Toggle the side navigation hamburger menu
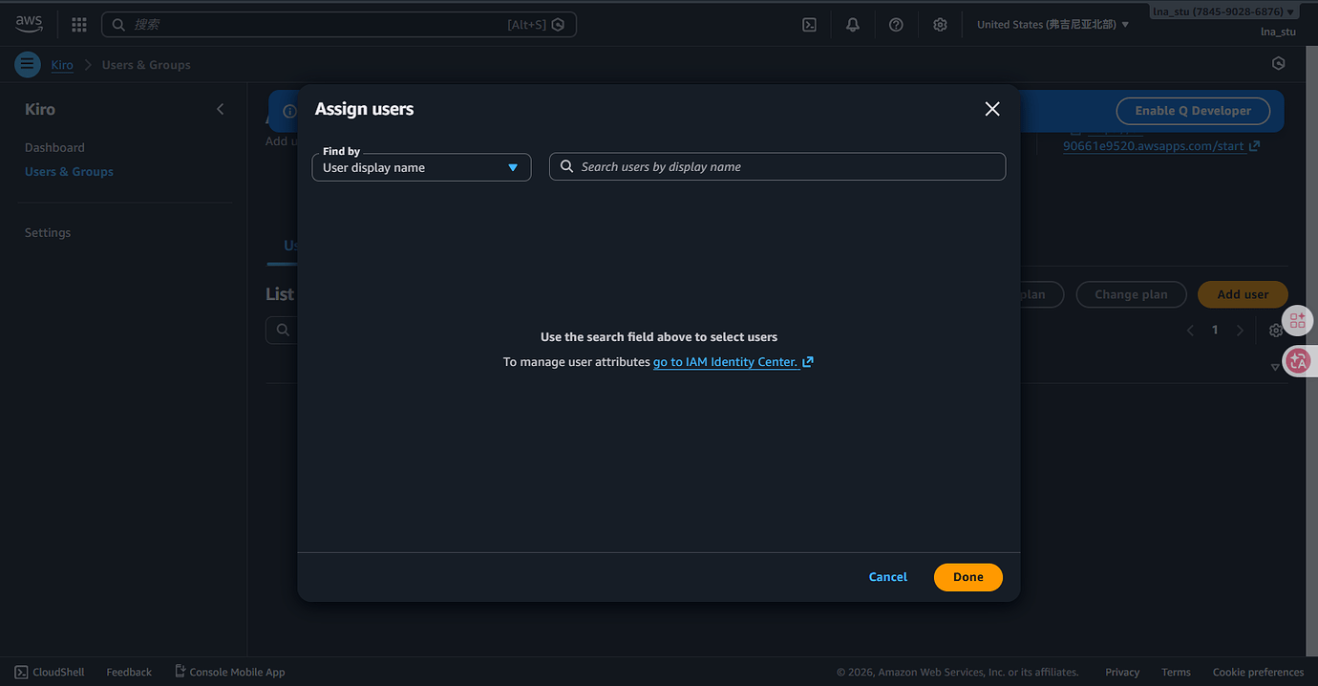This screenshot has height=686, width=1318. click(28, 65)
